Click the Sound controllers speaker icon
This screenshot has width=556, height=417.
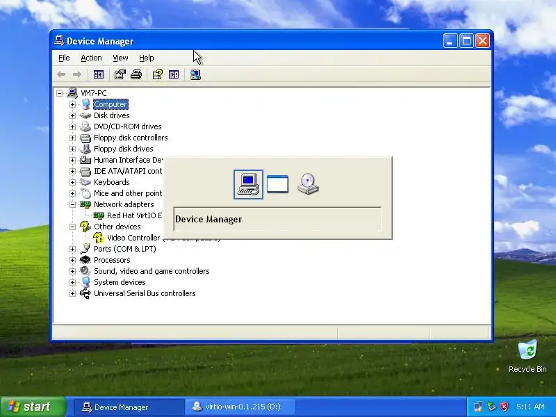(x=85, y=271)
